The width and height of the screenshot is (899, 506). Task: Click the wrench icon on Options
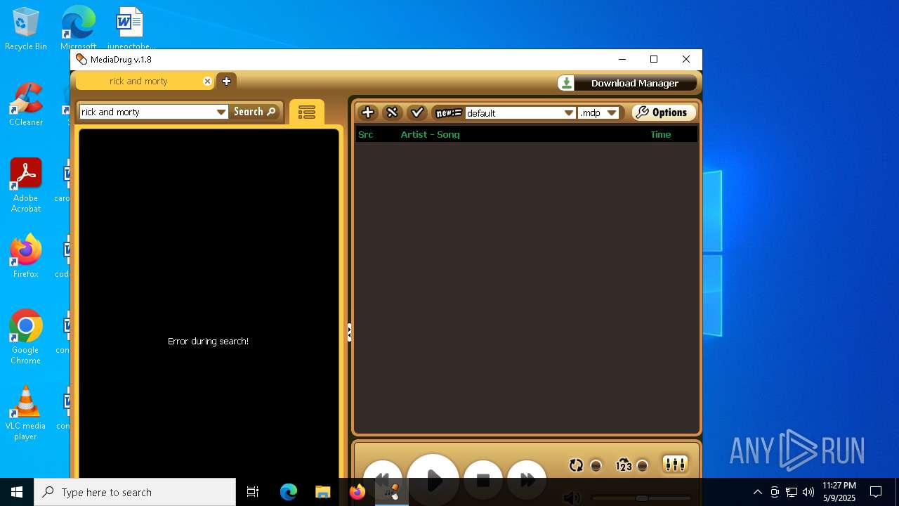pyautogui.click(x=642, y=112)
